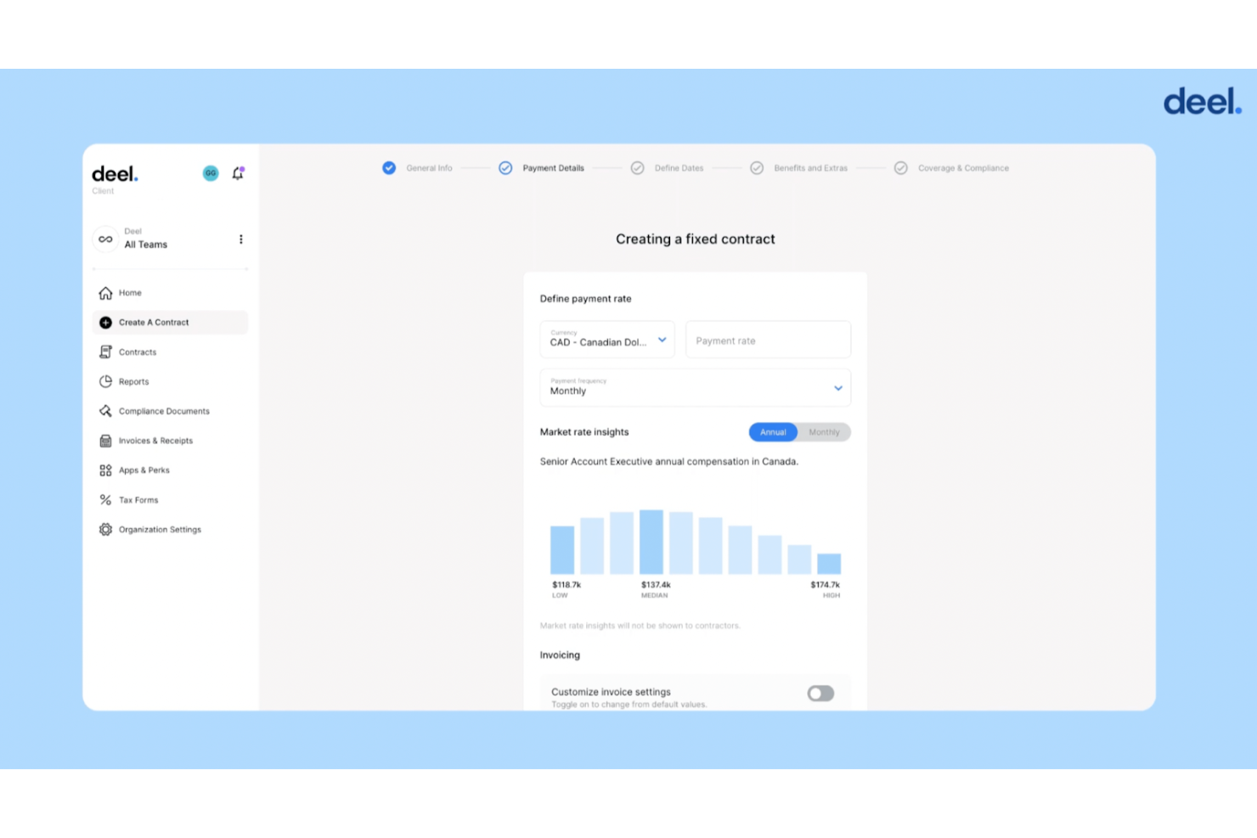Screen dimensions: 1257x838
Task: Open the All Teams options menu
Action: pyautogui.click(x=240, y=239)
